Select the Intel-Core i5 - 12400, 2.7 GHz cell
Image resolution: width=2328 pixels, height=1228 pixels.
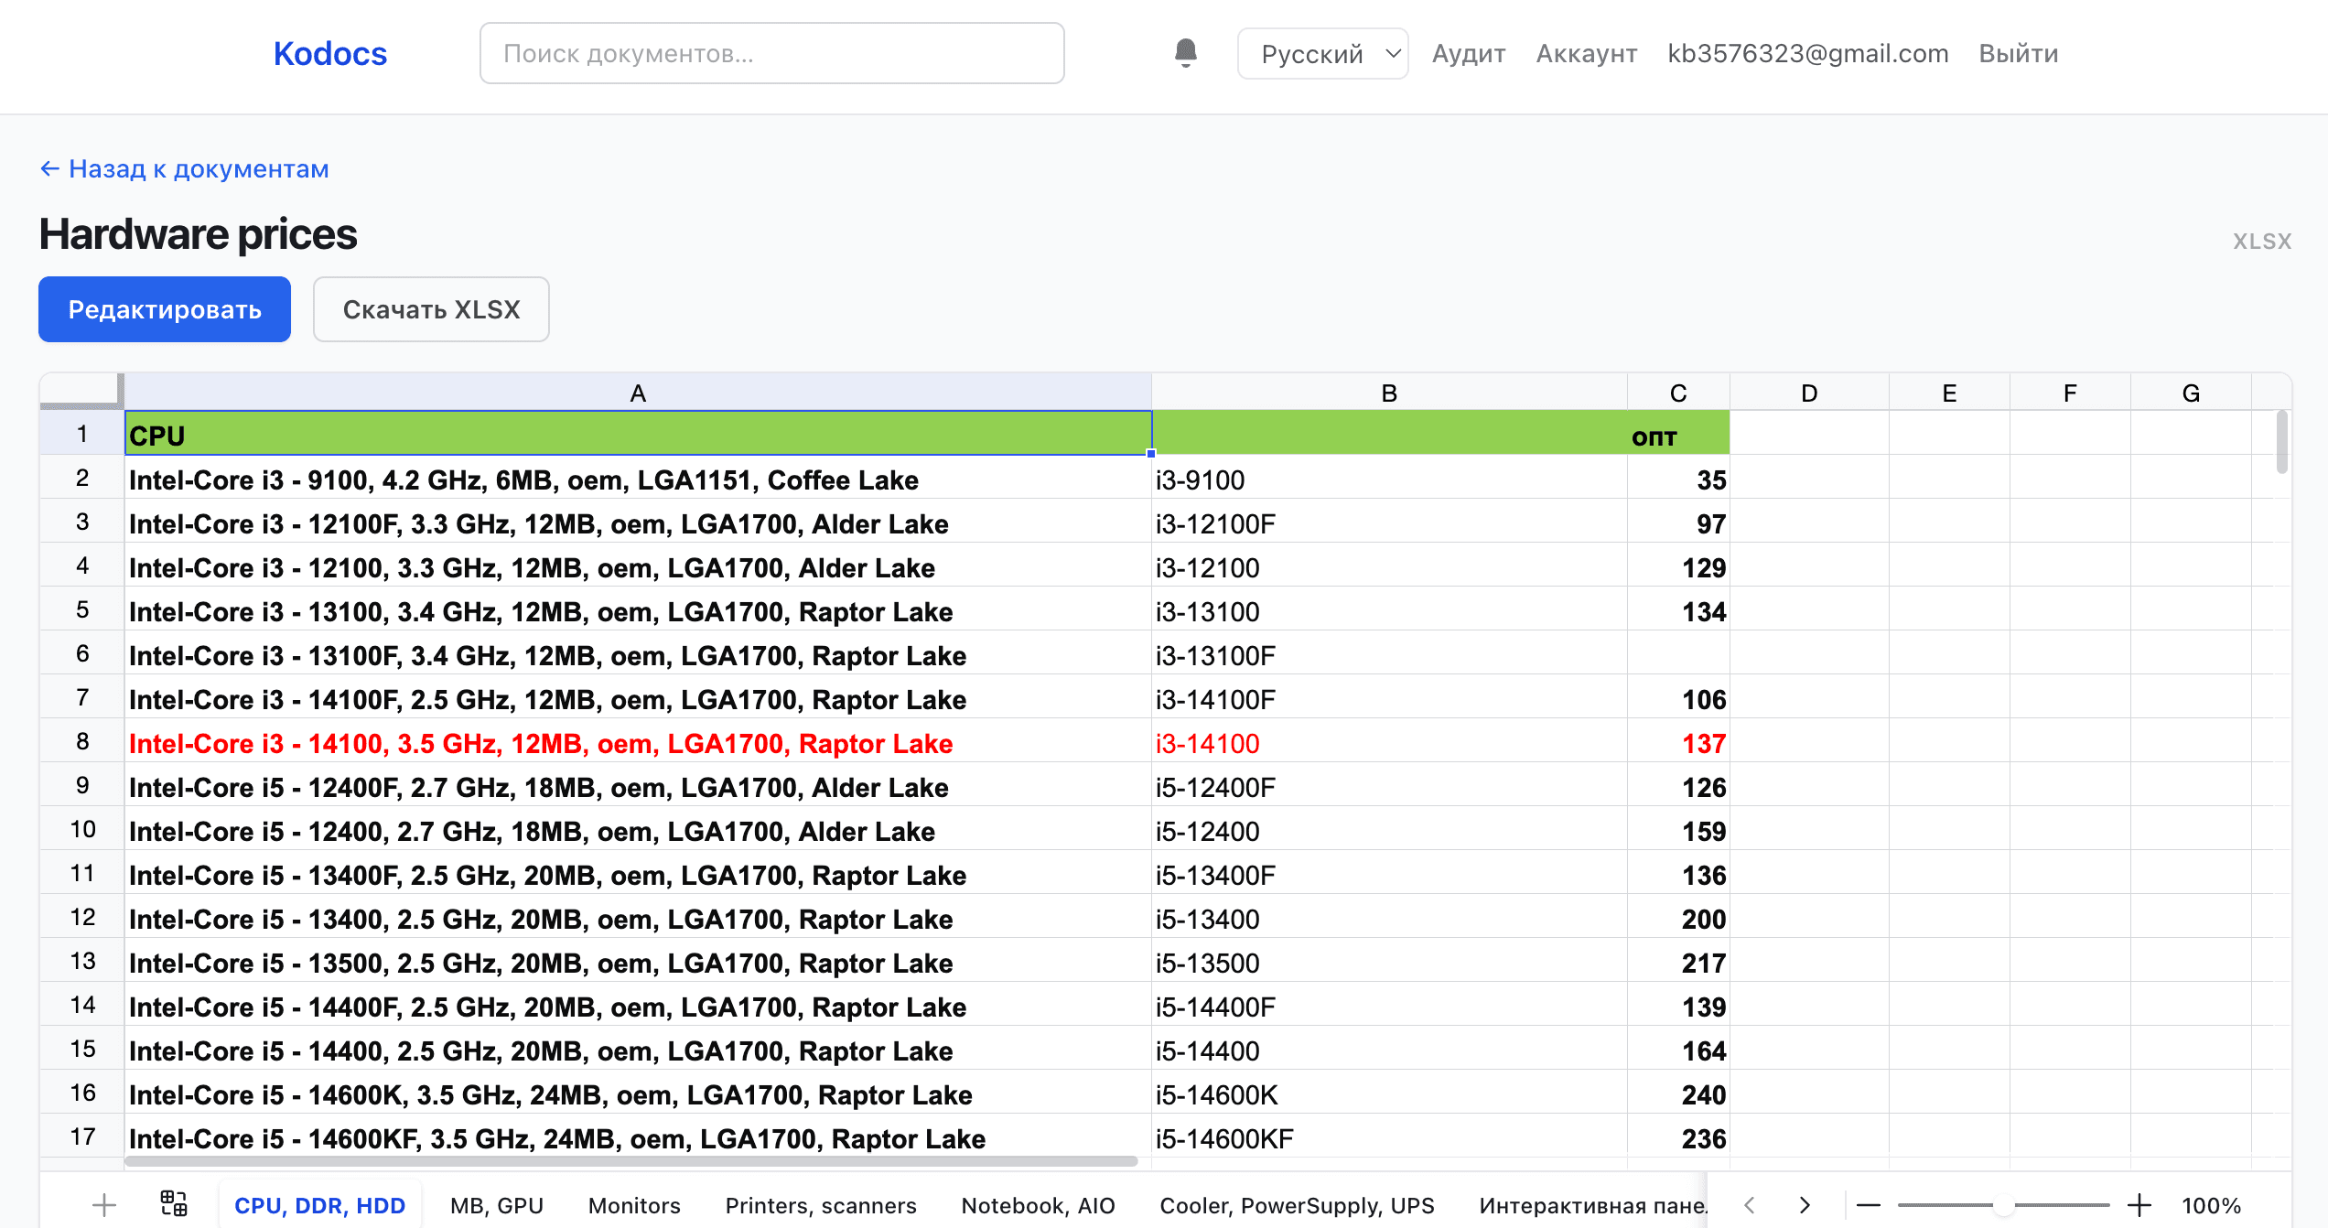(638, 829)
